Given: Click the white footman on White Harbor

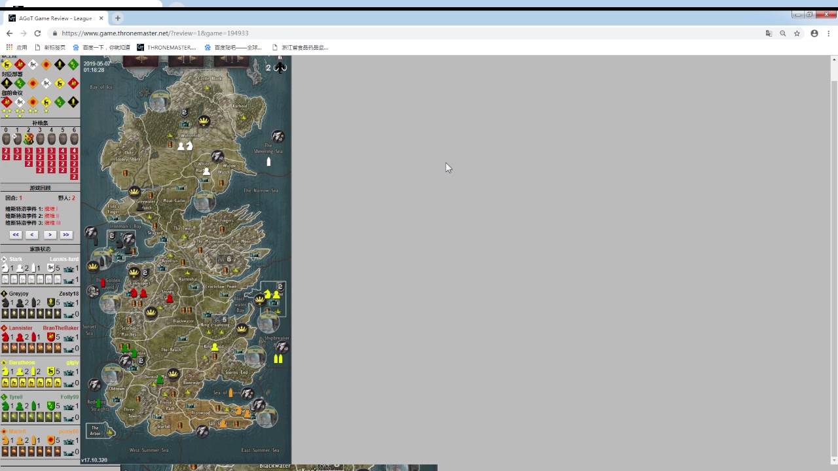Looking at the screenshot, I should coord(206,171).
